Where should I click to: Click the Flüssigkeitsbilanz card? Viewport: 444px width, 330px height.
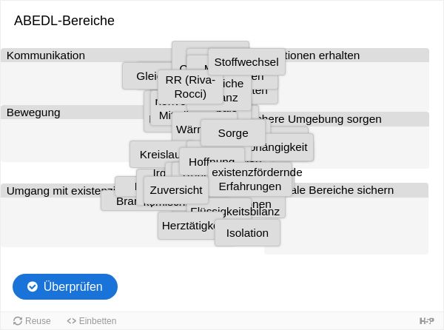point(235,212)
